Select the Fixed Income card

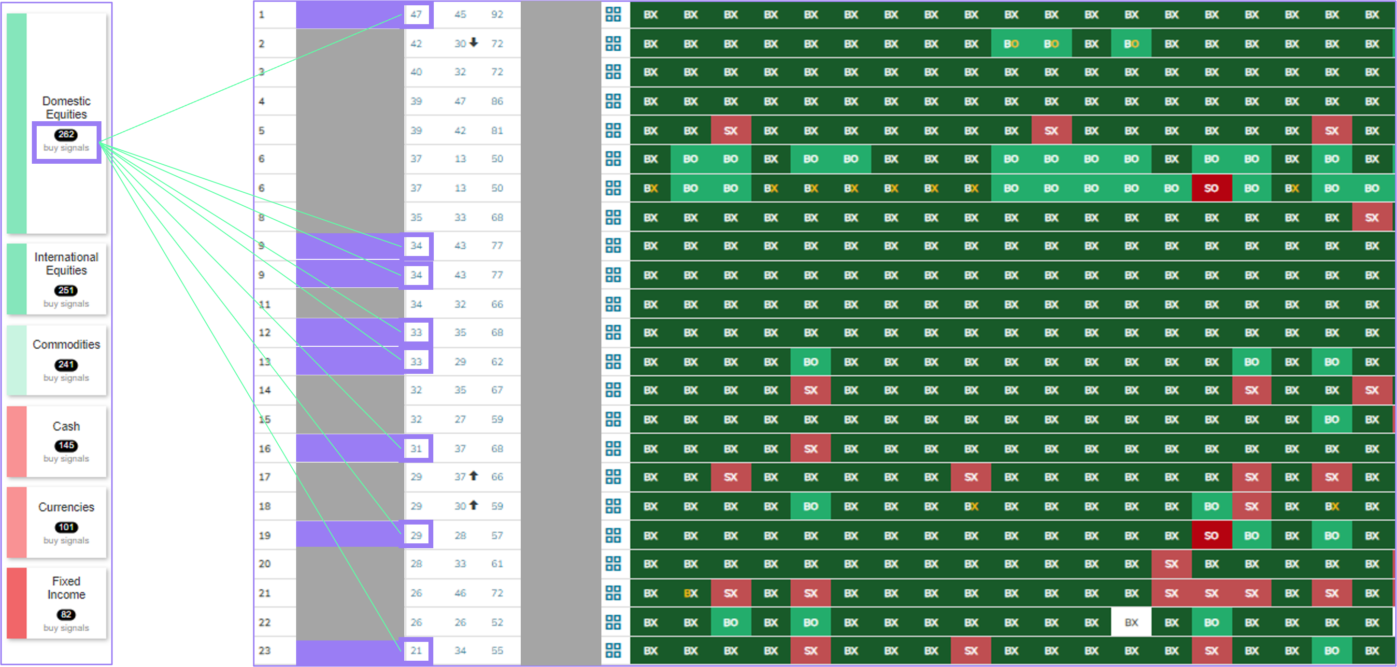[57, 603]
